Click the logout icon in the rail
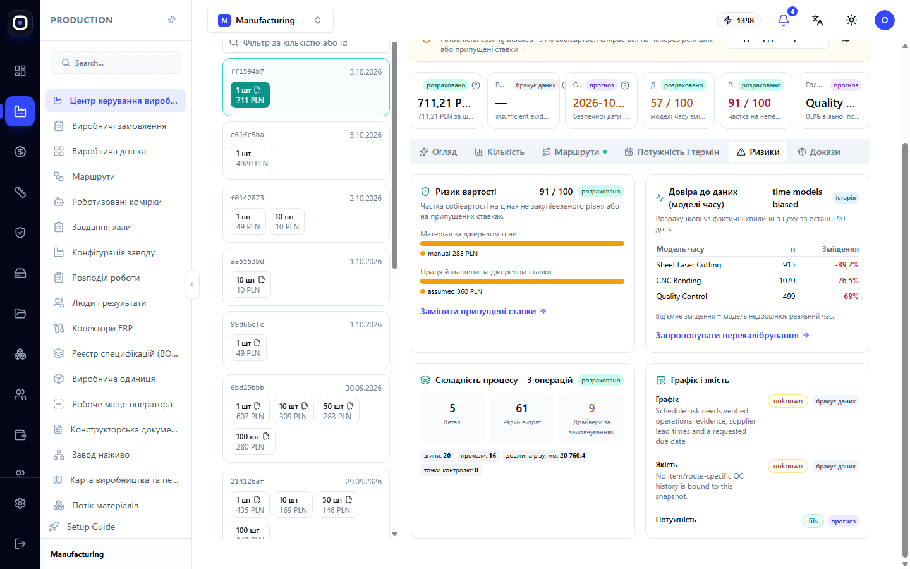 pyautogui.click(x=20, y=544)
